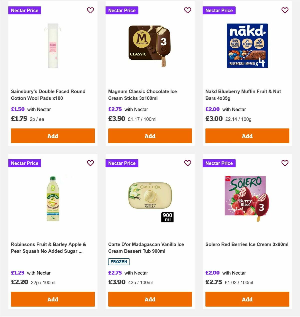This screenshot has width=300, height=317.
Task: Add Magnum Classic ice cream sticks to basket
Action: tap(150, 136)
